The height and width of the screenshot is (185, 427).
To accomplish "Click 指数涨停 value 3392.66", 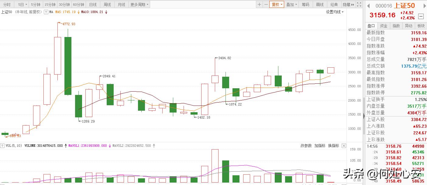I will pyautogui.click(x=419, y=86).
